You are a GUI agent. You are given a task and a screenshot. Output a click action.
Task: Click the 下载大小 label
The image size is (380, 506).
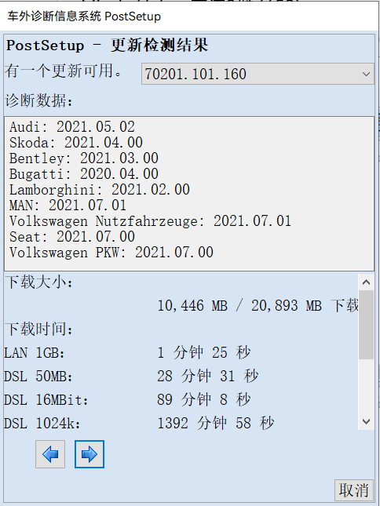(x=39, y=282)
